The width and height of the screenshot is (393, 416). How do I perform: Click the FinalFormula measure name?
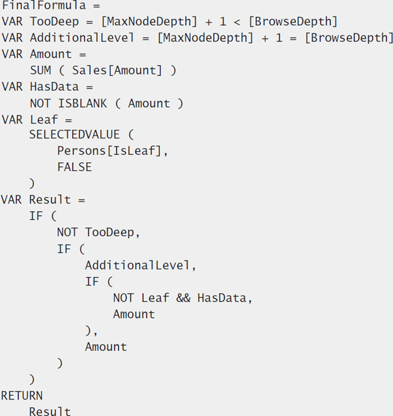(44, 5)
